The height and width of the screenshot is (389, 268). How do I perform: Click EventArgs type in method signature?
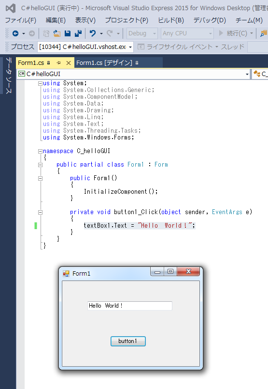[x=227, y=212]
